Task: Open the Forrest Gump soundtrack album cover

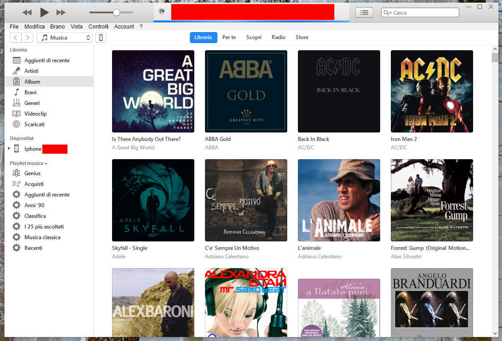Action: click(x=432, y=200)
